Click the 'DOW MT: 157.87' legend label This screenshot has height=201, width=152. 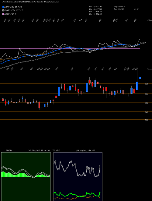(14, 11)
